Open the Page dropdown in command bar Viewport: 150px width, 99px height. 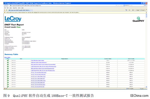point(137,10)
